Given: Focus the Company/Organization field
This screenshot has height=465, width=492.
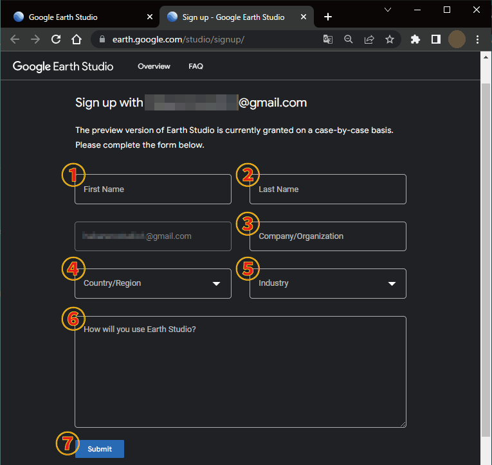Looking at the screenshot, I should pos(328,236).
